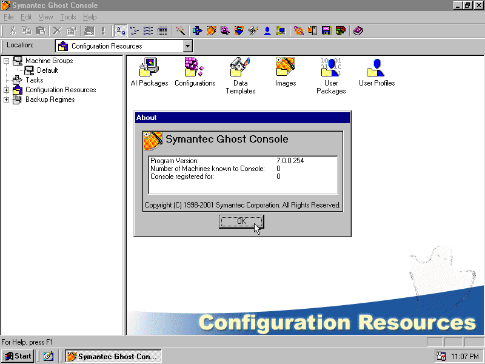Viewport: 485px width, 364px height.
Task: Click the copyright text in About dialog
Action: [242, 205]
